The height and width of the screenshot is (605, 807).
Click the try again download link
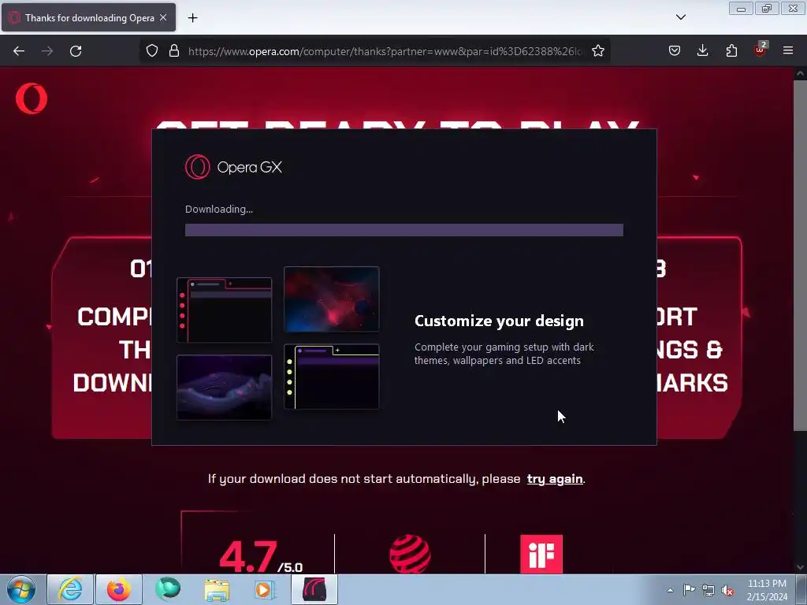(555, 479)
